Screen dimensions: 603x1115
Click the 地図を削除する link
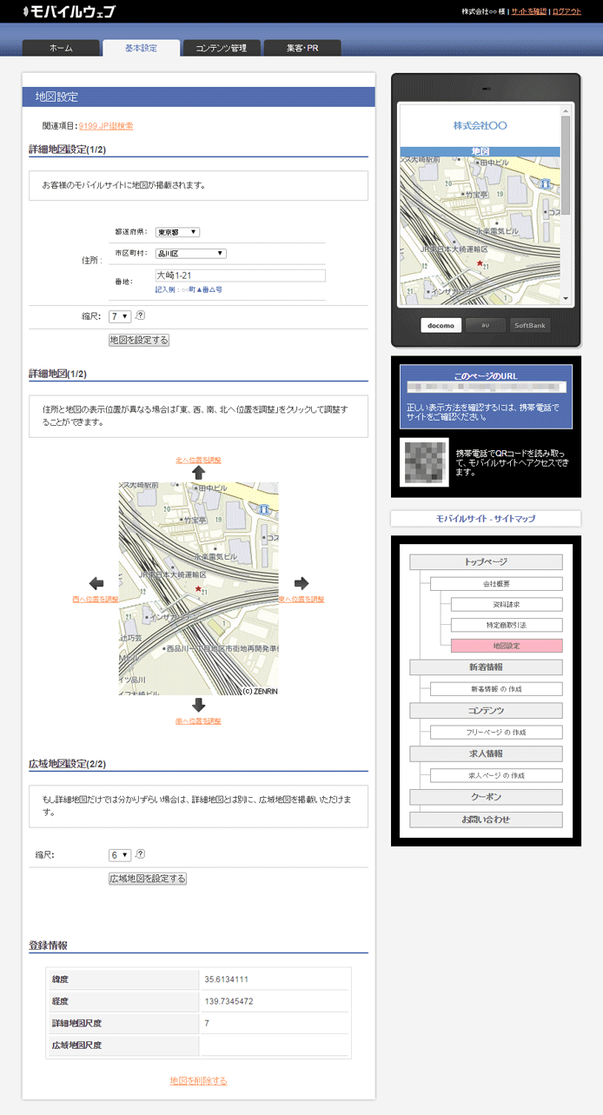[x=198, y=1080]
